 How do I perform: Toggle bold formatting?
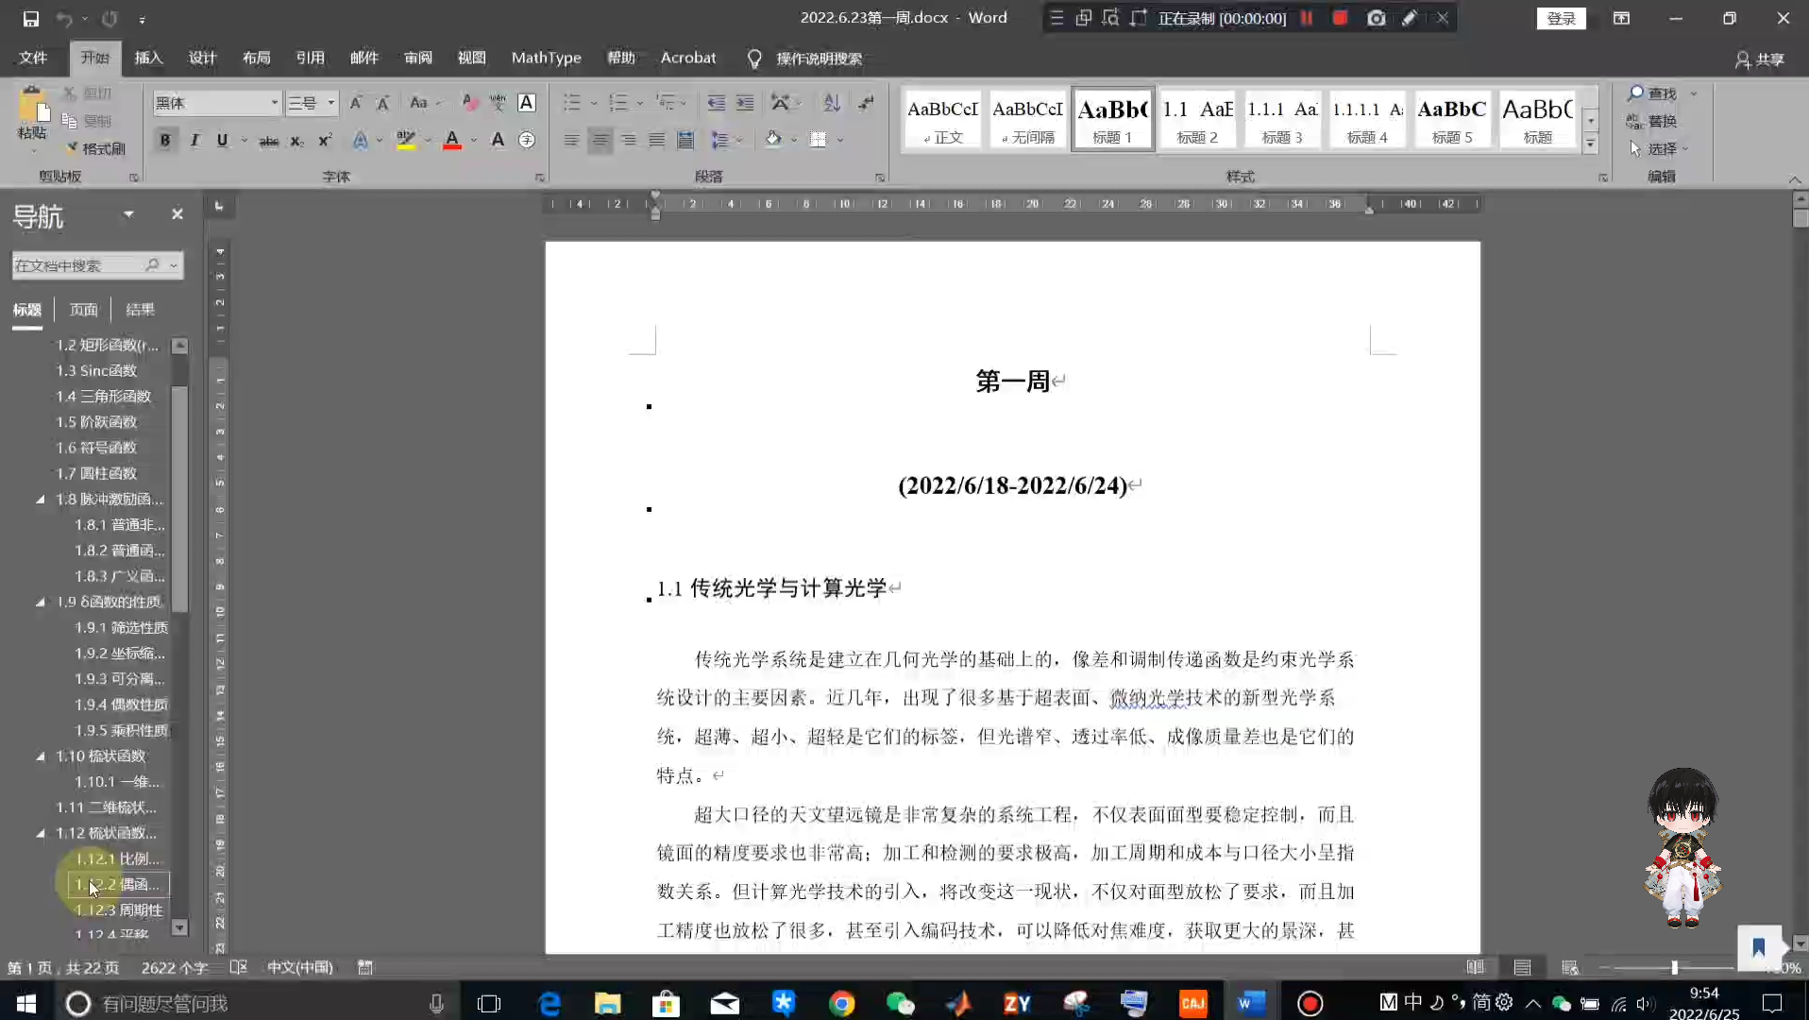click(164, 140)
